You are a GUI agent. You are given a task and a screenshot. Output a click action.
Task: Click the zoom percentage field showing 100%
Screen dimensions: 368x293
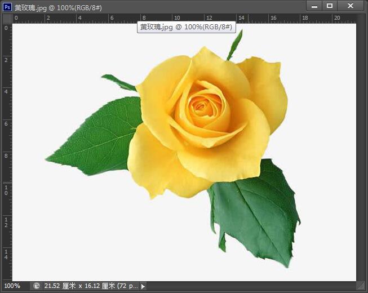coord(12,286)
